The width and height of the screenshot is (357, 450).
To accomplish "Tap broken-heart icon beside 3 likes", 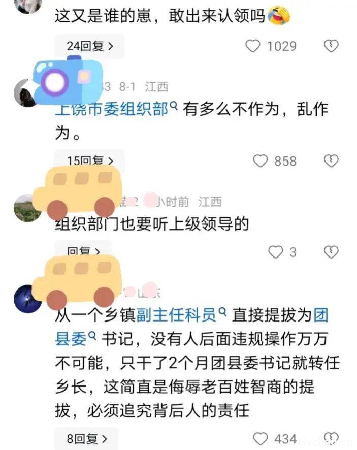I will (331, 252).
